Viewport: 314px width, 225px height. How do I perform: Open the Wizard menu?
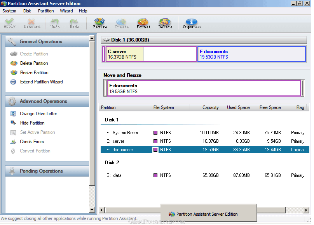(66, 11)
